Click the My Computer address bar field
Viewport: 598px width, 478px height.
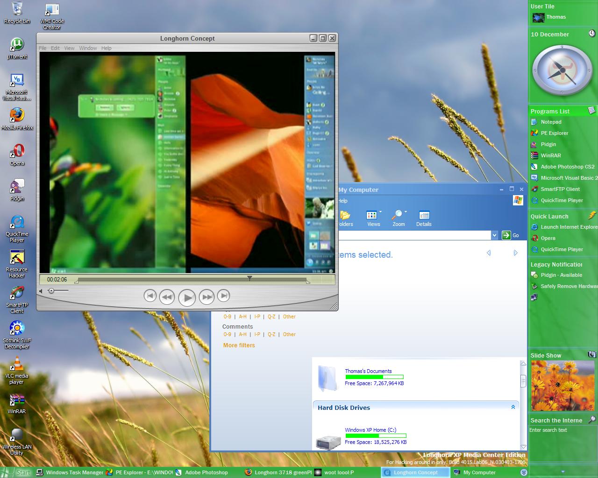[x=414, y=235]
